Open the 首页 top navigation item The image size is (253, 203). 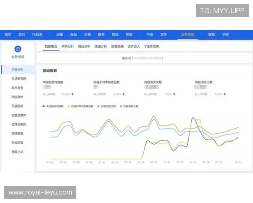8,35
